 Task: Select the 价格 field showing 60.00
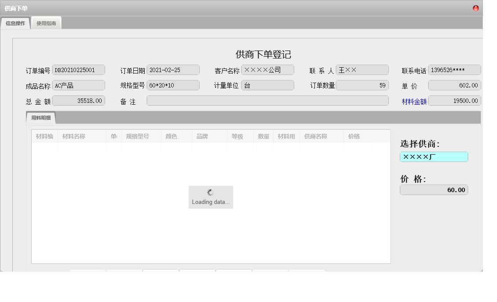point(433,189)
